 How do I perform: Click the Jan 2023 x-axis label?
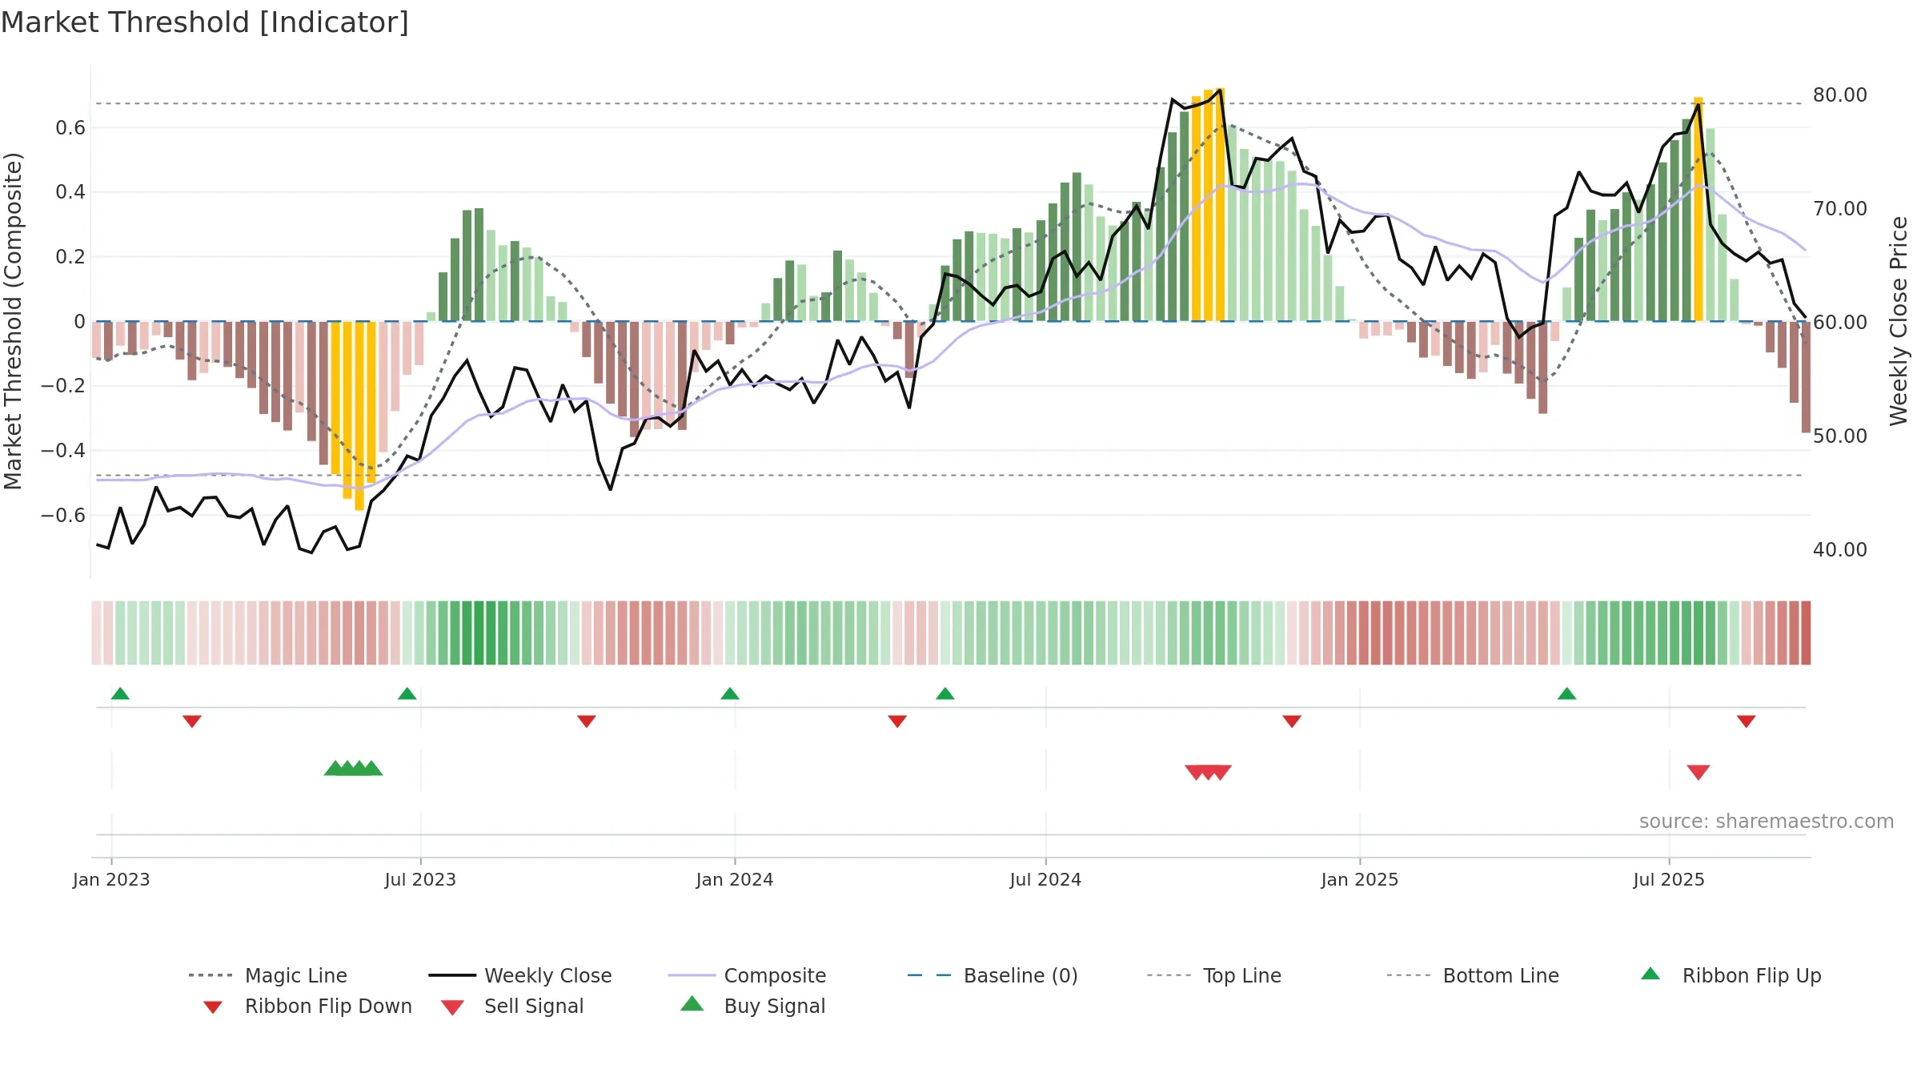coord(111,879)
